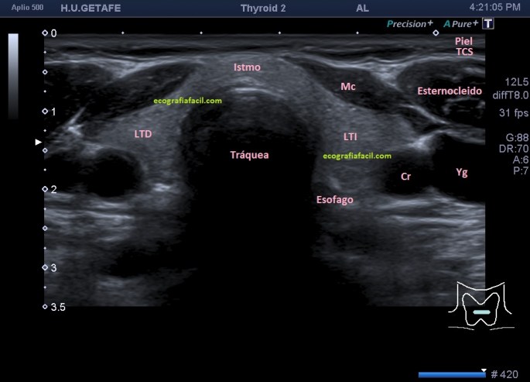Select the 3.5 depth diamond marker
The width and height of the screenshot is (530, 382).
click(x=45, y=307)
